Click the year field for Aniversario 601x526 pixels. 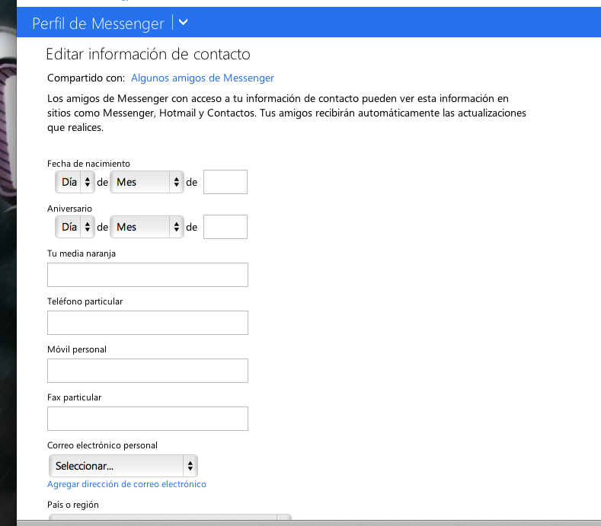[x=225, y=227]
